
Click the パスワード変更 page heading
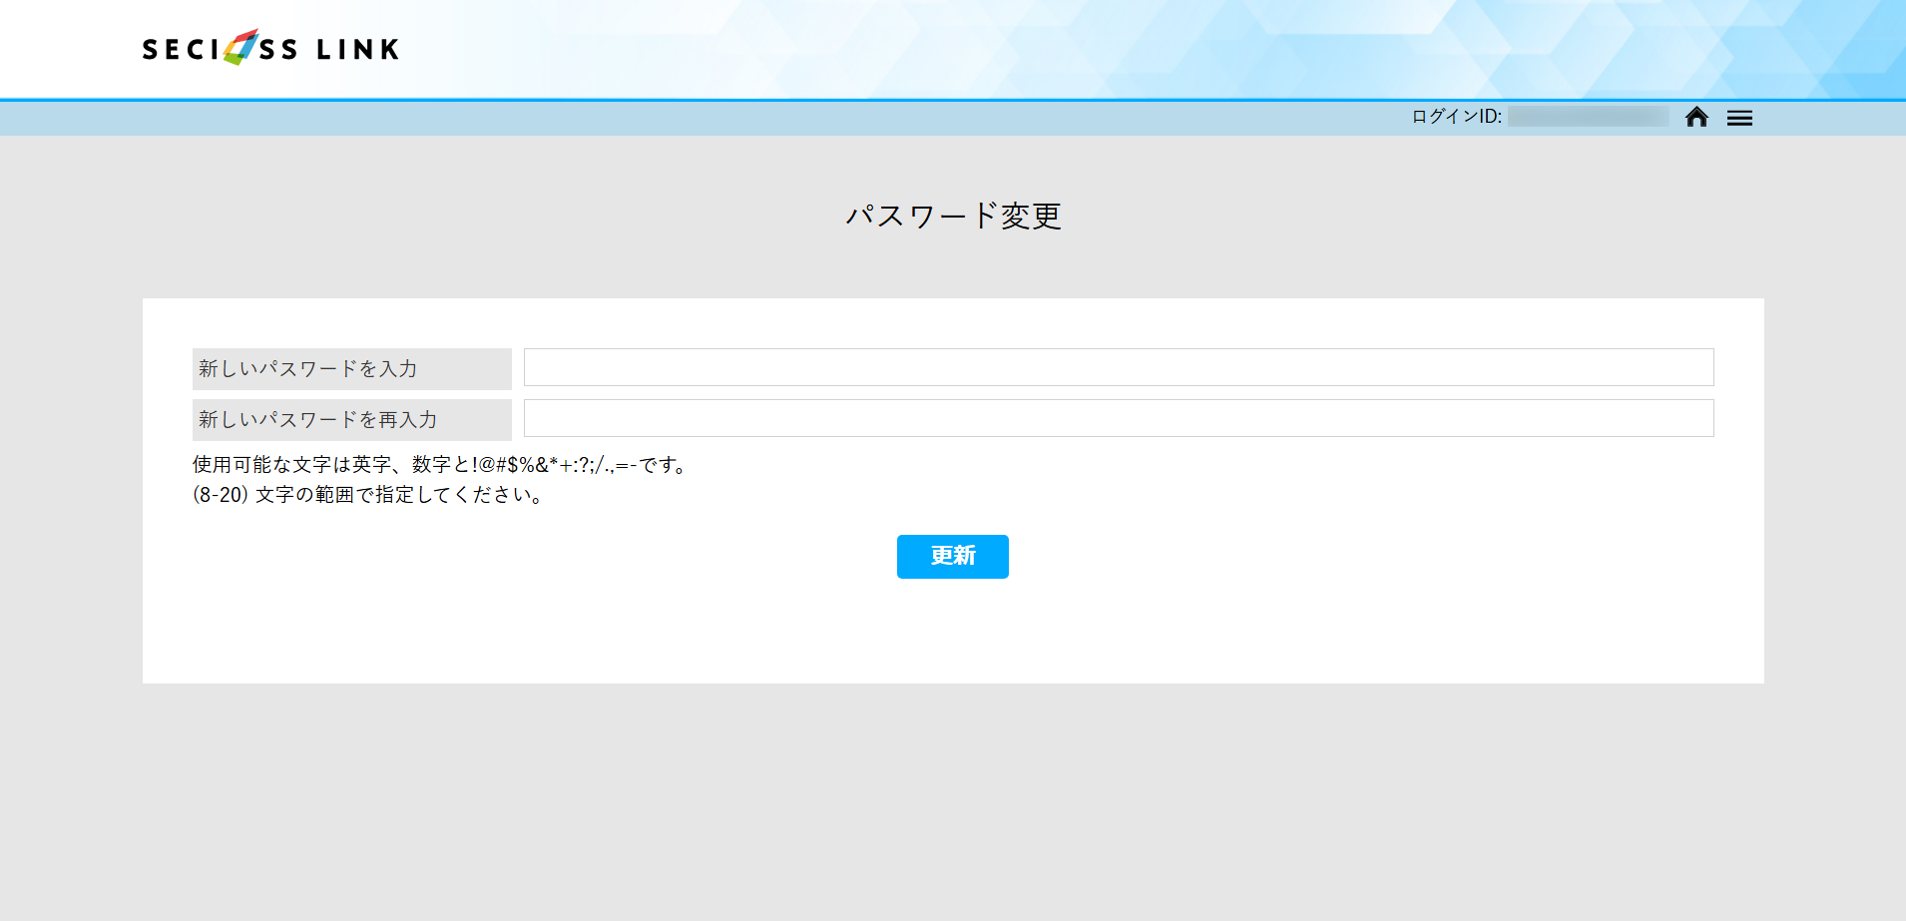click(x=953, y=216)
